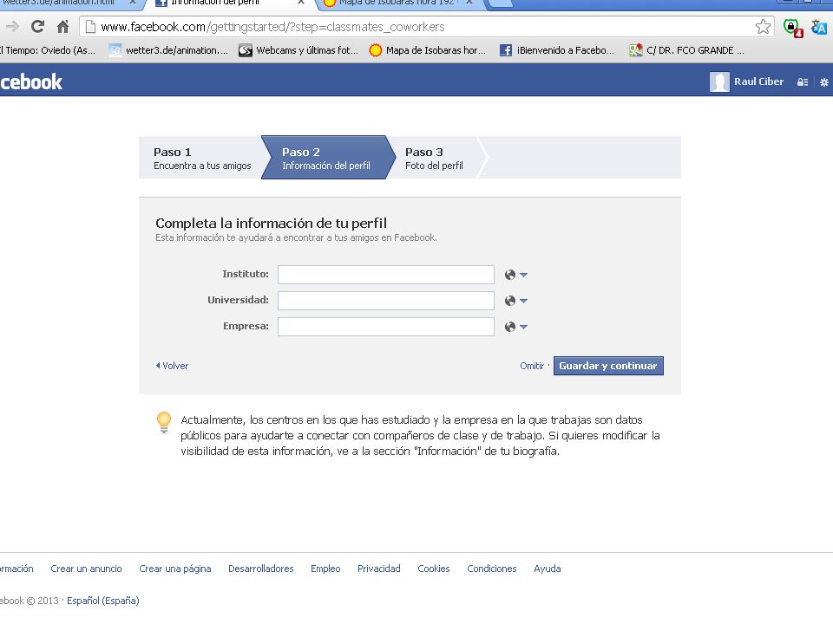Click the C/ DR. FCO GRANDE maps icon

coord(635,50)
